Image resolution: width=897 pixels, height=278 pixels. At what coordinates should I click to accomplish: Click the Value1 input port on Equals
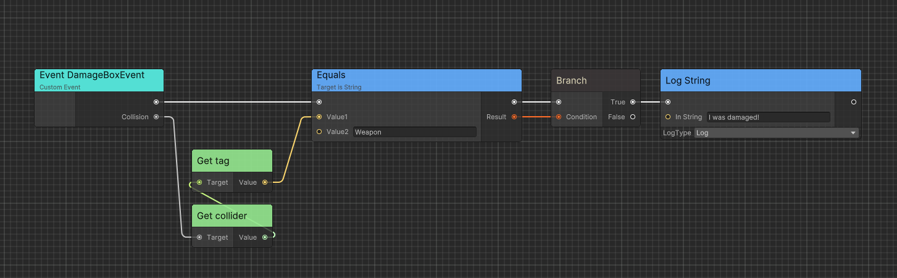(x=319, y=117)
